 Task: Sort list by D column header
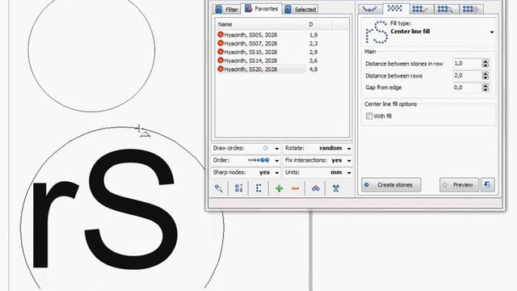pyautogui.click(x=318, y=24)
